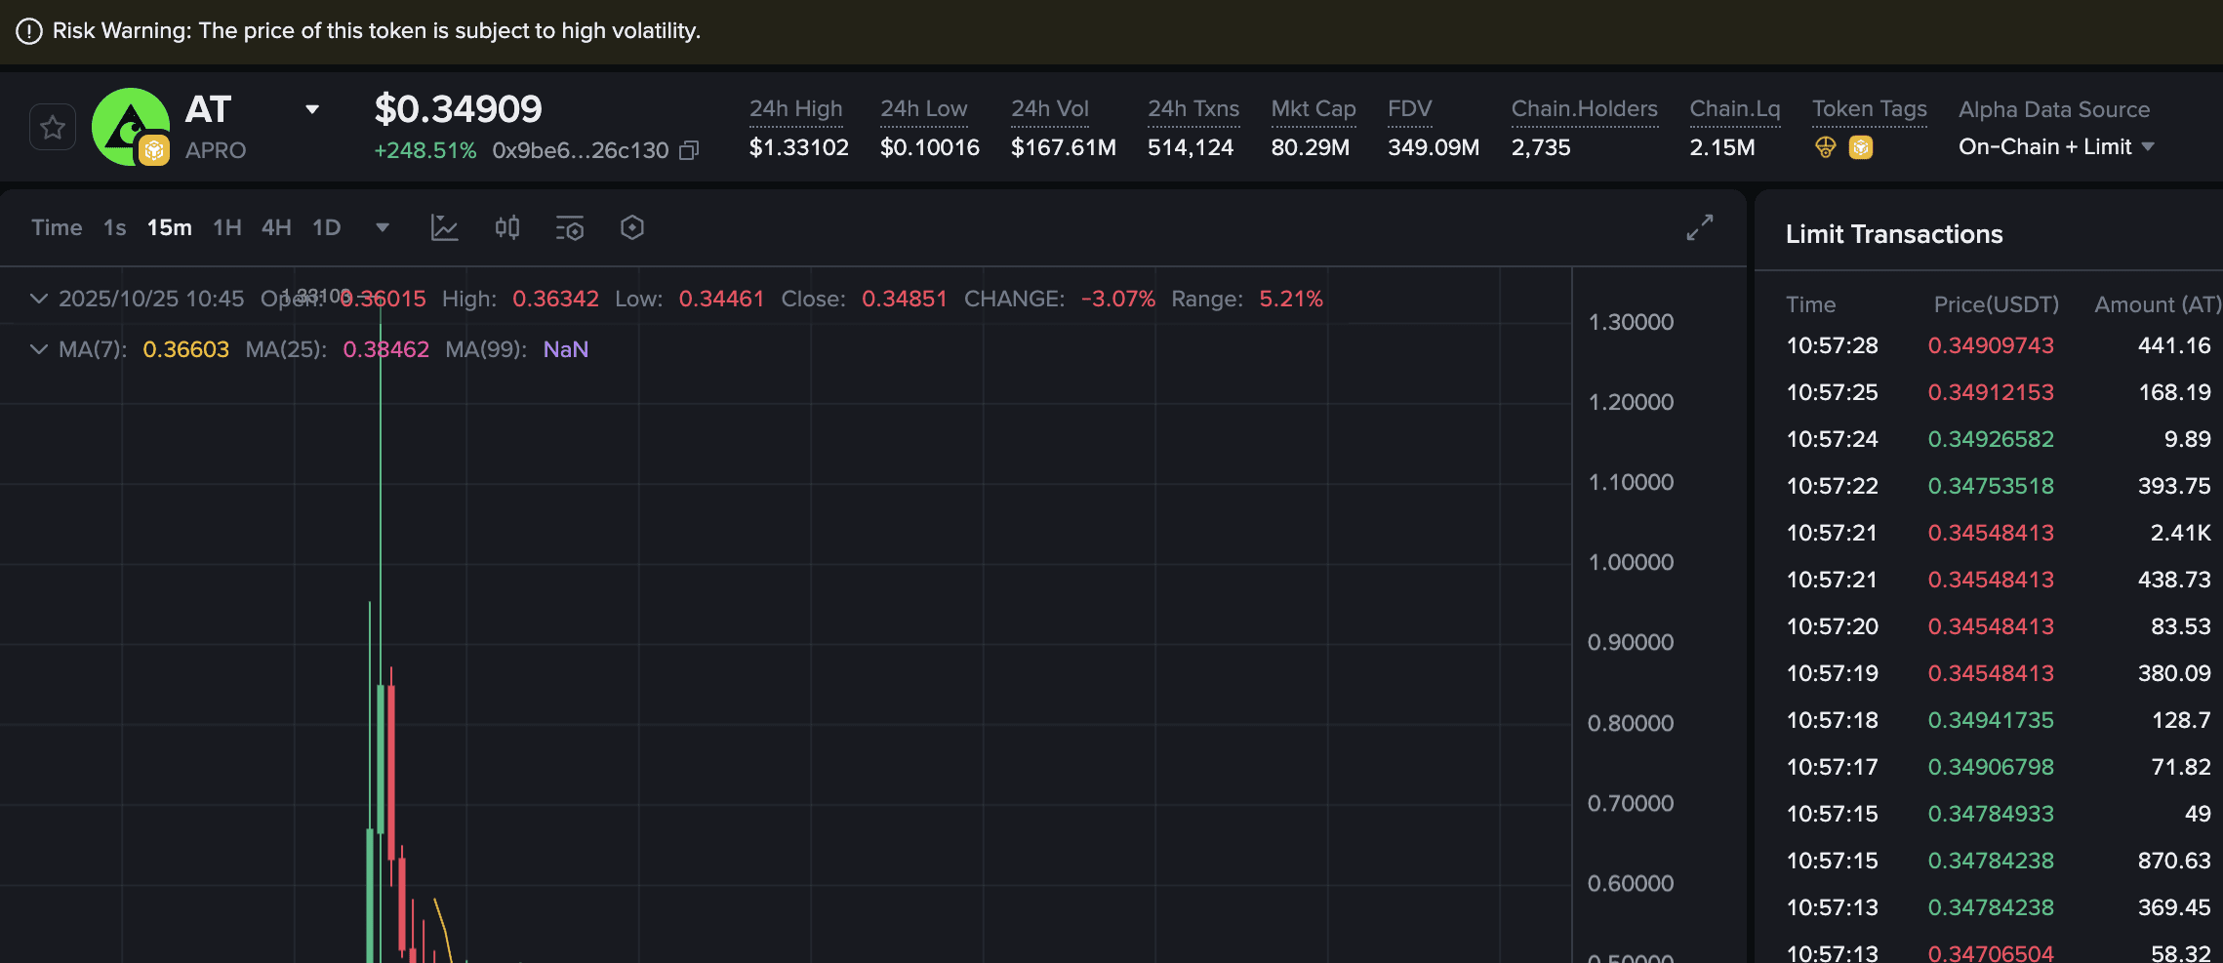Select the candlestick chart style icon
The width and height of the screenshot is (2223, 963).
[507, 227]
